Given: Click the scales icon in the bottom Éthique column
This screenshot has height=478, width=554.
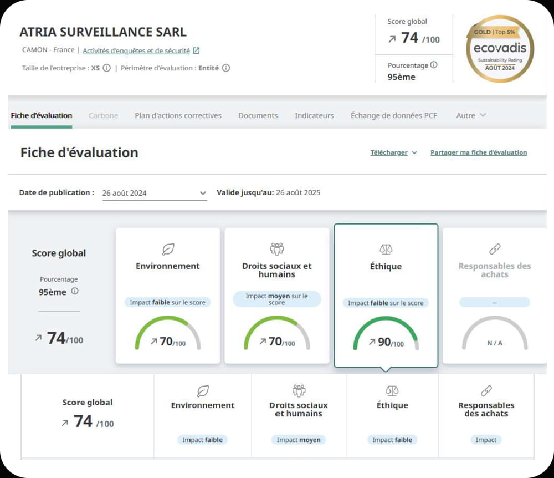Looking at the screenshot, I should point(392,391).
